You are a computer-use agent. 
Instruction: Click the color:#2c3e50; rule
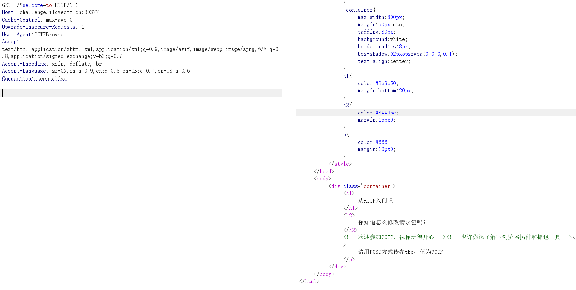coord(378,84)
